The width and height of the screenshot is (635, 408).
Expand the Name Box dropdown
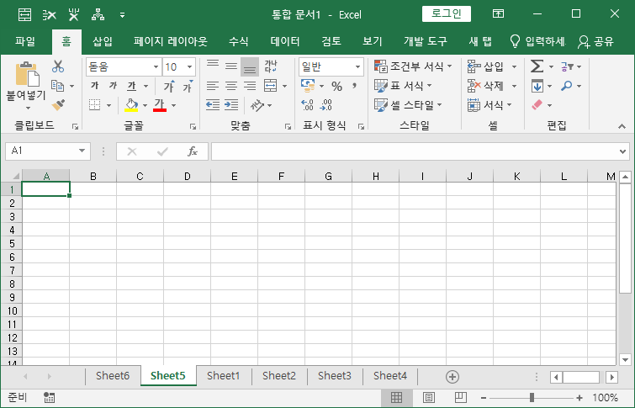pos(82,151)
